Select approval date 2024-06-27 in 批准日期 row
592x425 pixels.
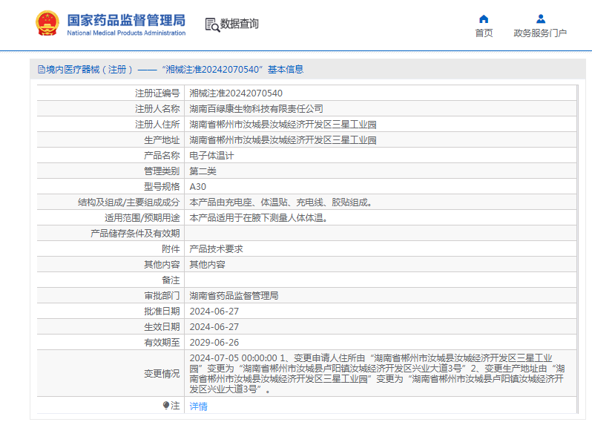[214, 312]
